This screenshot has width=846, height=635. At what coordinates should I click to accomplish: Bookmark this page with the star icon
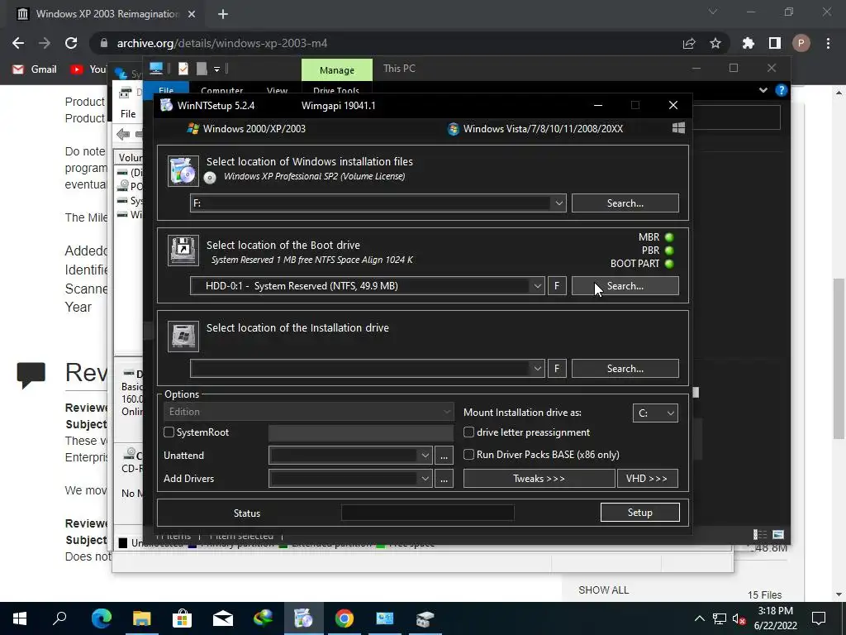pyautogui.click(x=715, y=43)
